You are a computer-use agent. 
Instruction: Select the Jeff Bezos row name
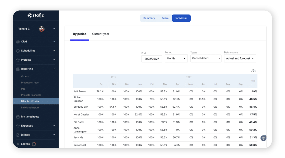80,92
